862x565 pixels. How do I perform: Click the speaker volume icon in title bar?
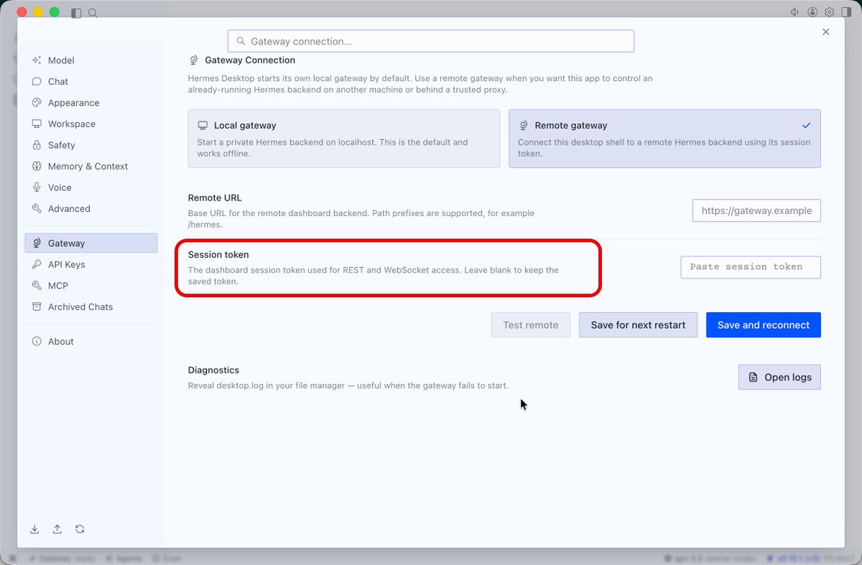[795, 12]
